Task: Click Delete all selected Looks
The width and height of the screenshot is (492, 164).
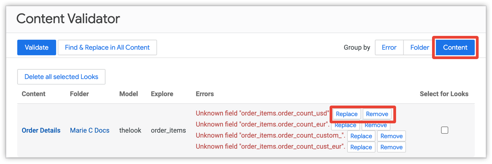Action: (x=61, y=77)
